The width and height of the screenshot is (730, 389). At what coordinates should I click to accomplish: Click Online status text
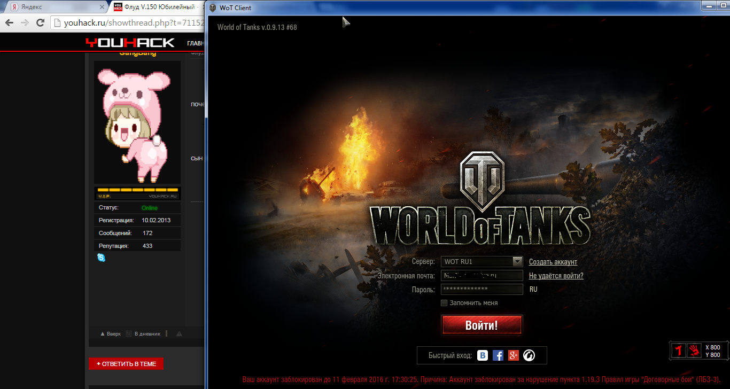pos(150,208)
